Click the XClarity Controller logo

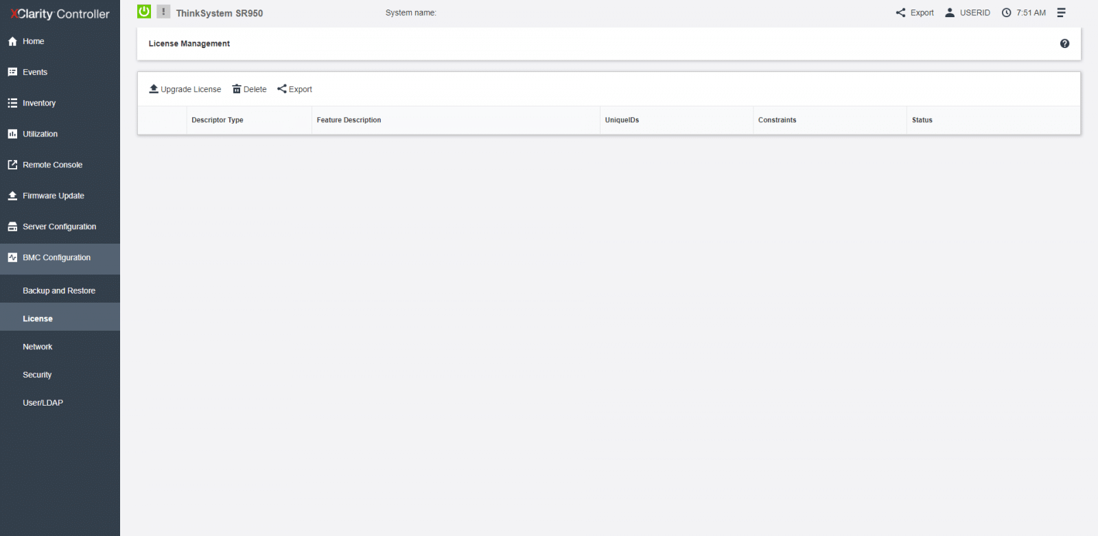[60, 14]
